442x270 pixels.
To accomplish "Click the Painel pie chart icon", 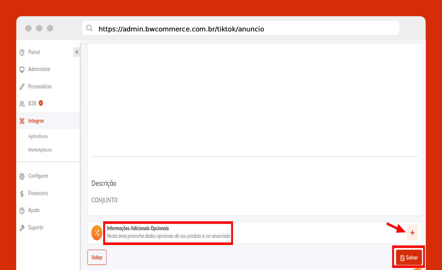I will (x=22, y=52).
